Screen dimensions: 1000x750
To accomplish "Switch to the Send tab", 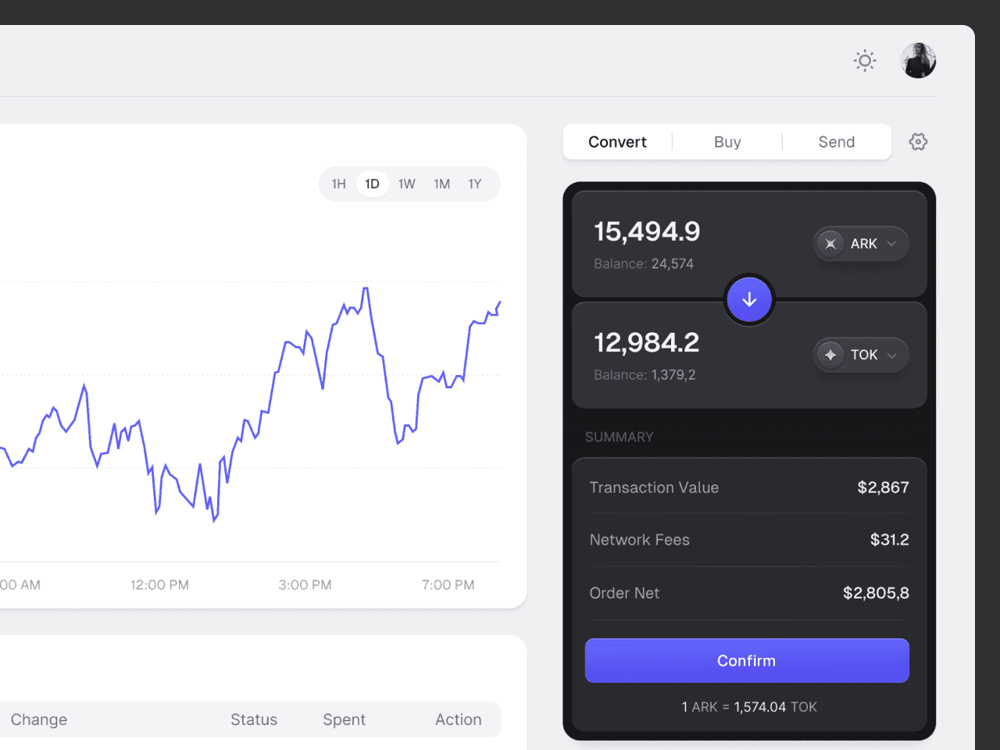I will [837, 142].
